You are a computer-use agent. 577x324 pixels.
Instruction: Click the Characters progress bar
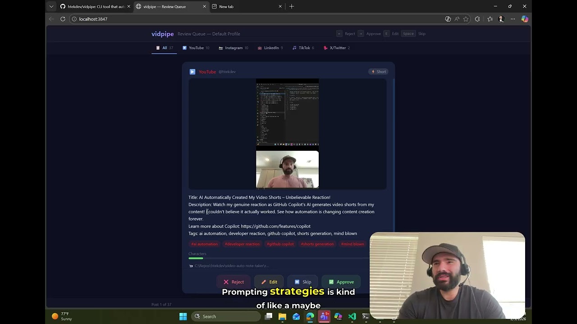coord(278,258)
